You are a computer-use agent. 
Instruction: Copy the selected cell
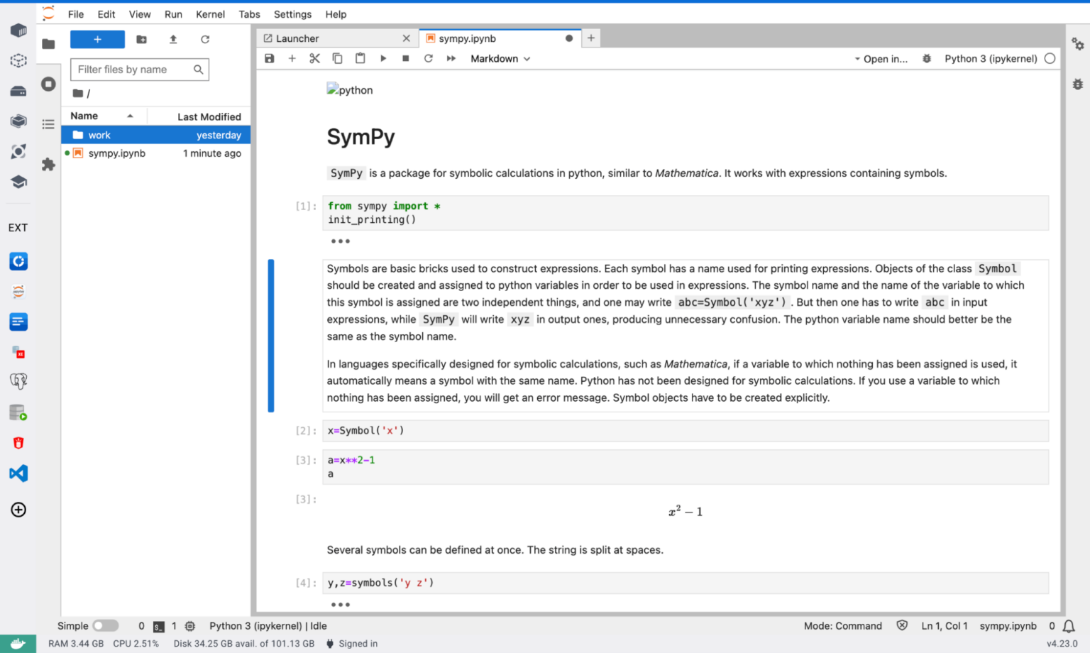coord(337,58)
